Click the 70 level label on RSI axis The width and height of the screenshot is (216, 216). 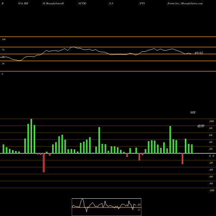tap(3, 50)
